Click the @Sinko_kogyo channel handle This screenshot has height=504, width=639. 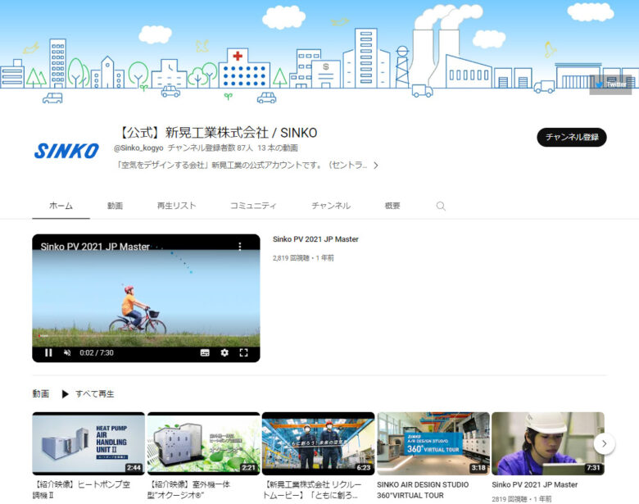(138, 148)
